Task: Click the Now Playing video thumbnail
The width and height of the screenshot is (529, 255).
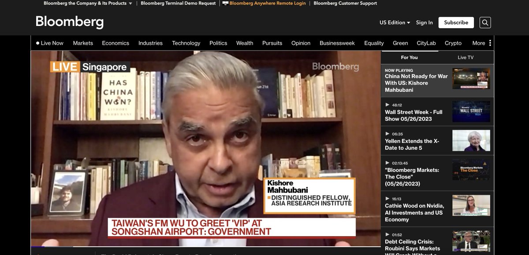Action: coord(471,79)
